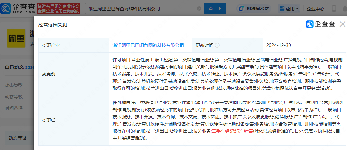Click the 企查查 logo in the header

pos(18,9)
